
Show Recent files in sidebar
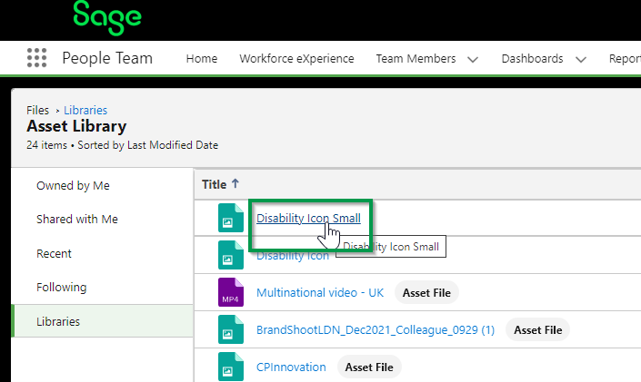pos(54,254)
